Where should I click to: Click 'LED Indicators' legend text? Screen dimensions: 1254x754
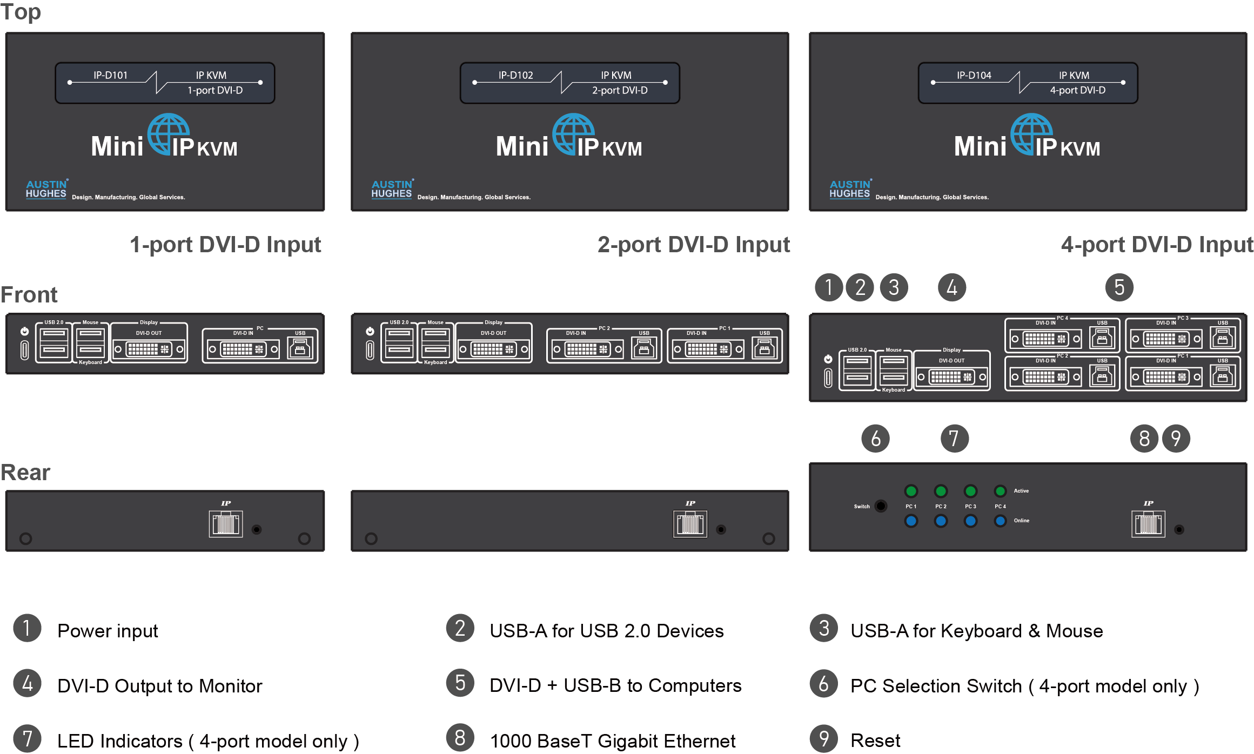click(x=120, y=741)
